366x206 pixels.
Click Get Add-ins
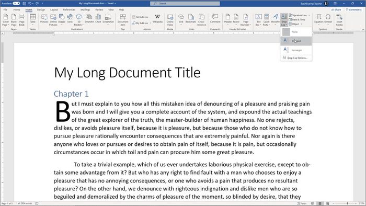140,17
